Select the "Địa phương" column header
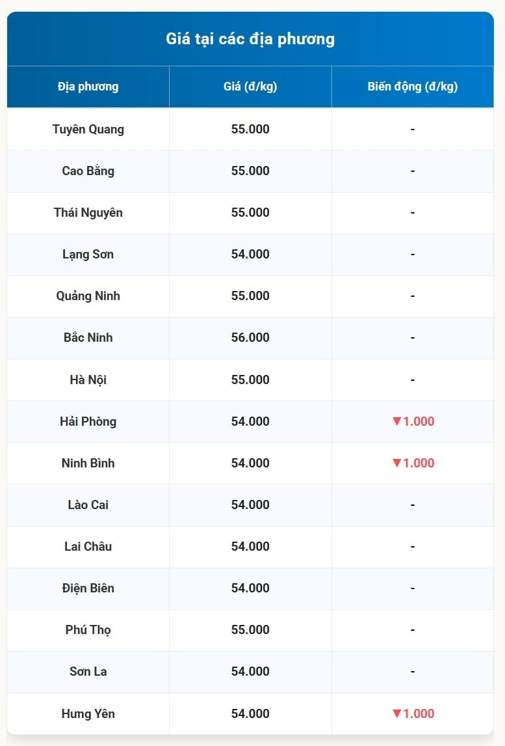The image size is (505, 746). [88, 87]
